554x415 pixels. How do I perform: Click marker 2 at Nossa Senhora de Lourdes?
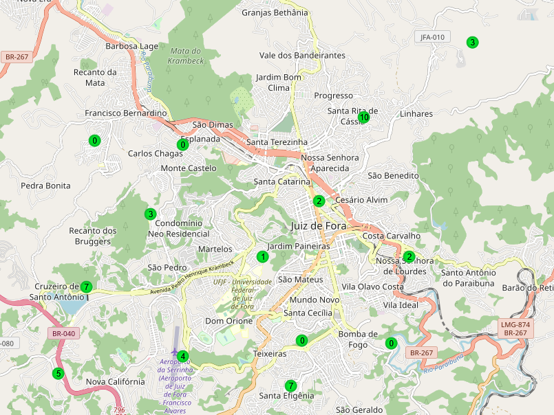tap(409, 257)
